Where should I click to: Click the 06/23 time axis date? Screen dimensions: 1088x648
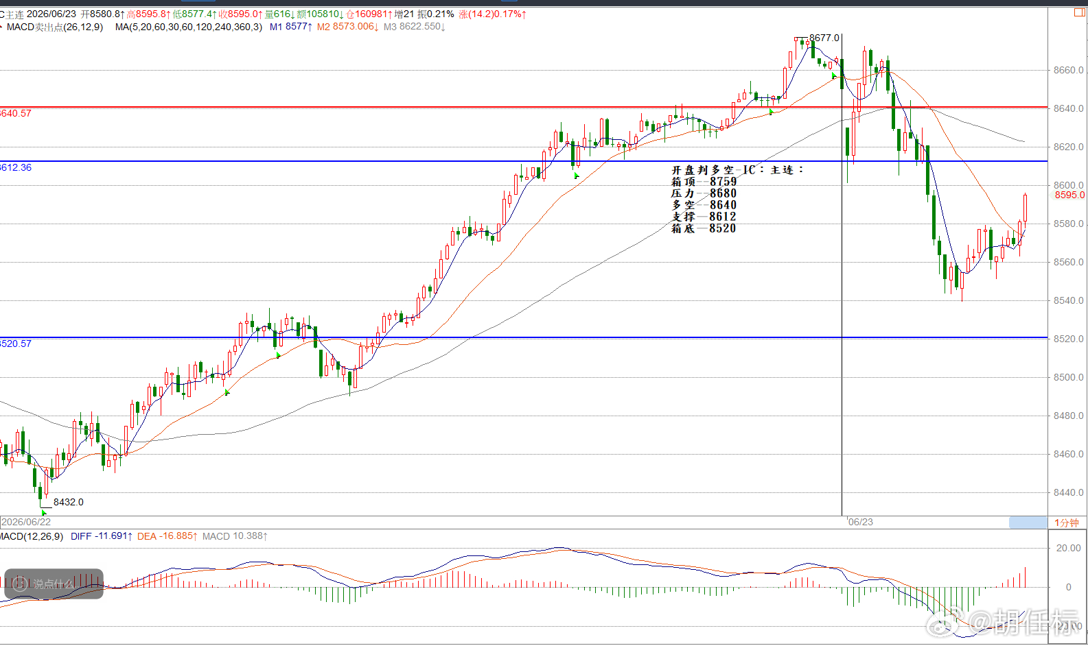pos(861,522)
